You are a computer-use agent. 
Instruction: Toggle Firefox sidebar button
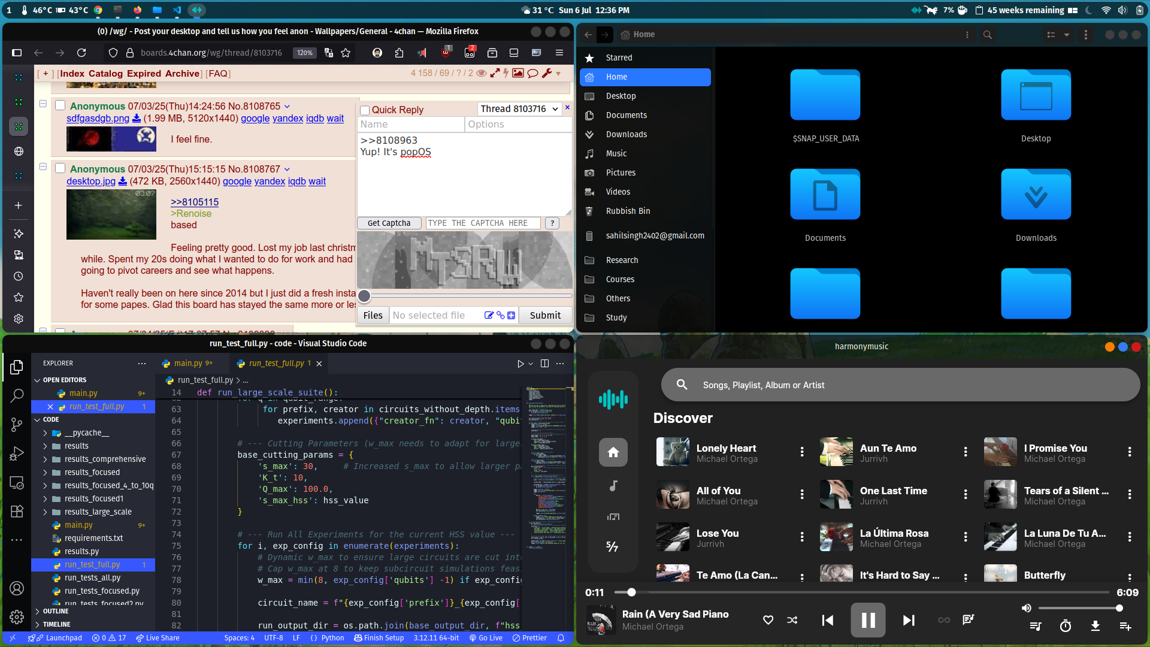17,53
